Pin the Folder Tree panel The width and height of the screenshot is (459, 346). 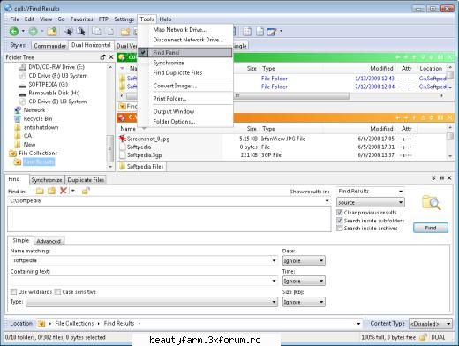pos(102,57)
